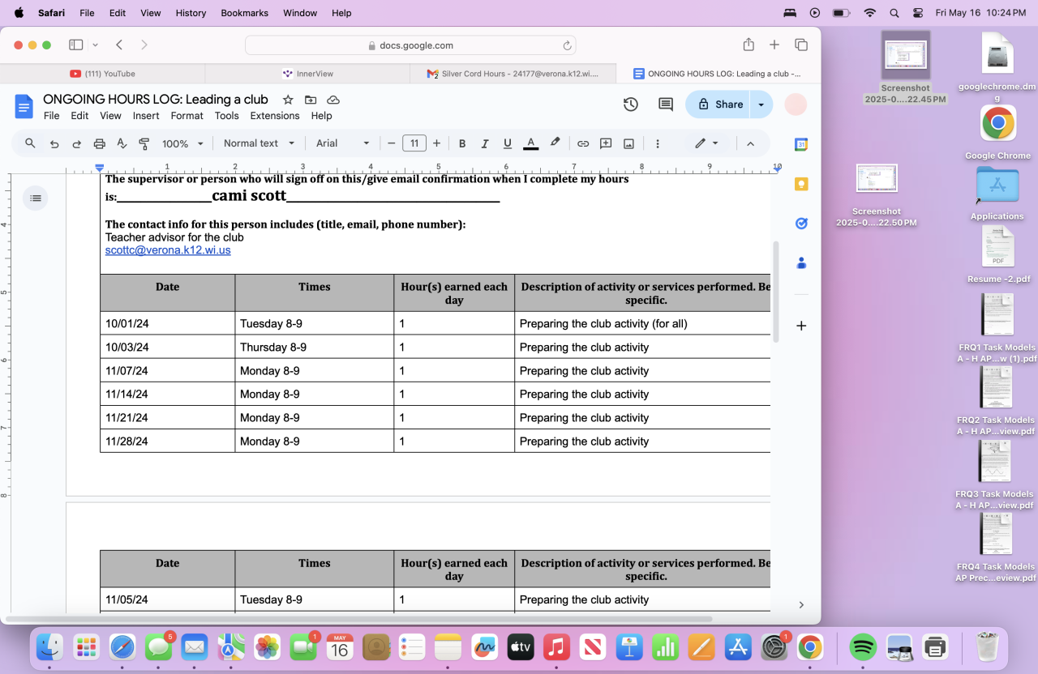Open the Normal text style dropdown

click(258, 143)
